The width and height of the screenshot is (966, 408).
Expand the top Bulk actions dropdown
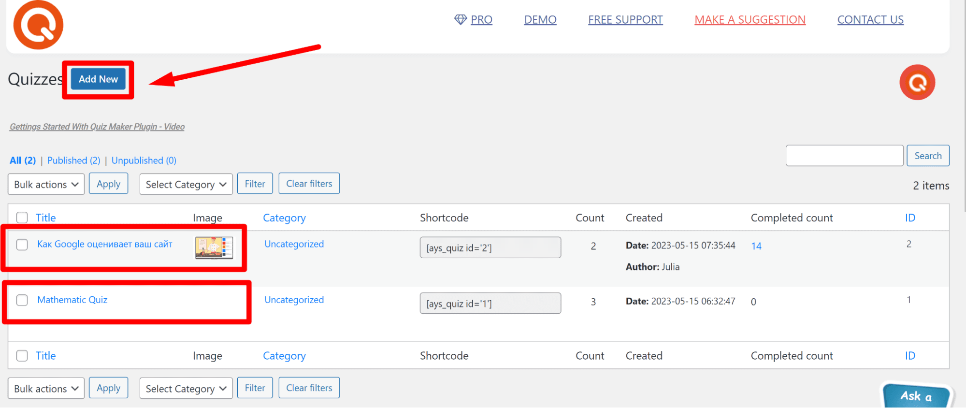(x=46, y=184)
